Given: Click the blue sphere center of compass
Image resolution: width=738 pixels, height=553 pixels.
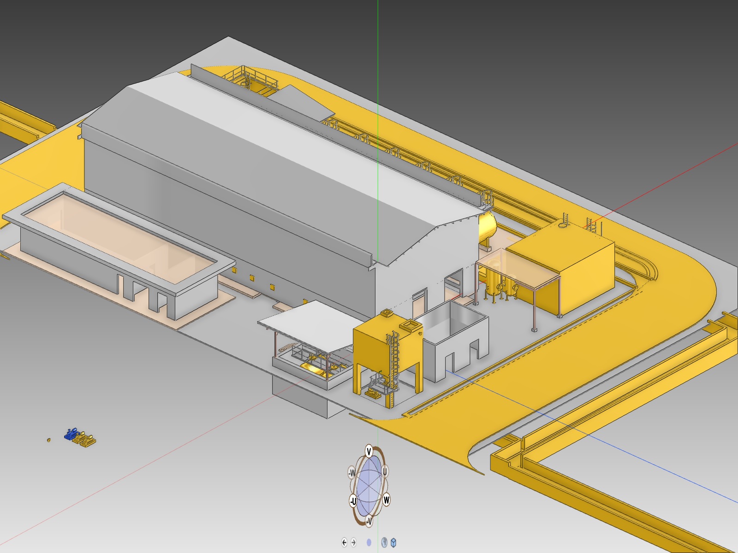Looking at the screenshot, I should click(369, 486).
